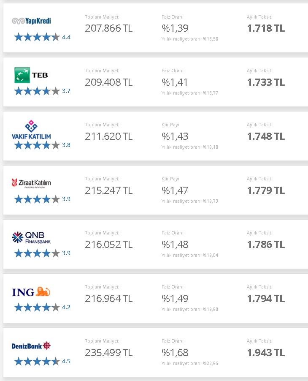This screenshot has width=308, height=381.
Task: Select the 1.748 TL monthly installment
Action: tap(266, 136)
